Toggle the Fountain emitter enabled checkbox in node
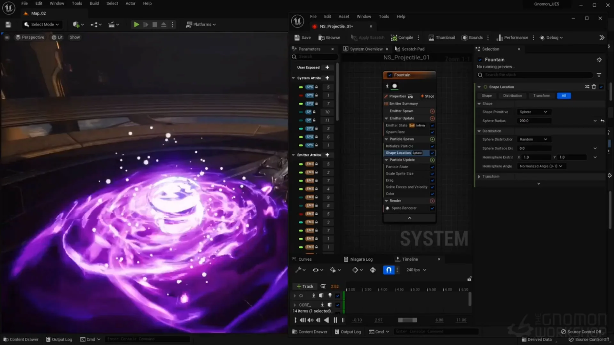This screenshot has height=345, width=614. pyautogui.click(x=390, y=75)
